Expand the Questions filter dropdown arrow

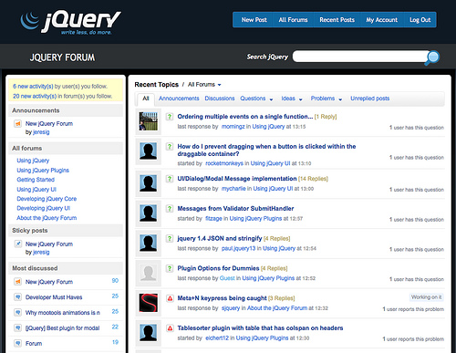click(x=271, y=99)
